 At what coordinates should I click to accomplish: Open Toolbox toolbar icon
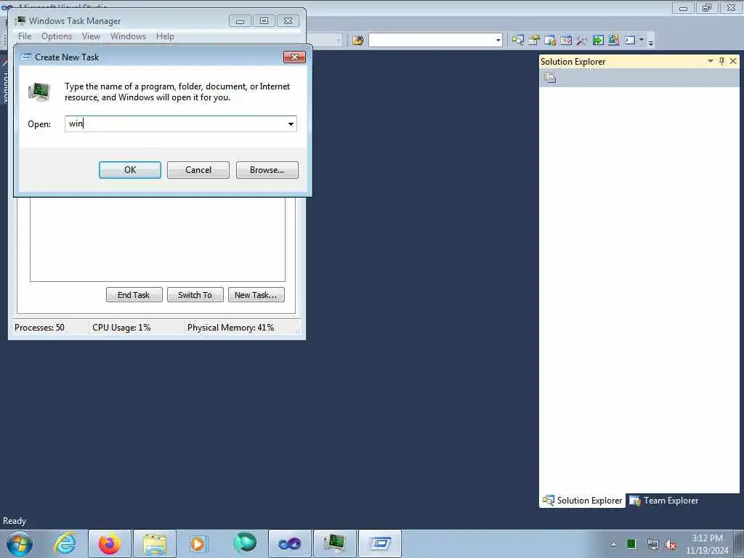pos(581,41)
